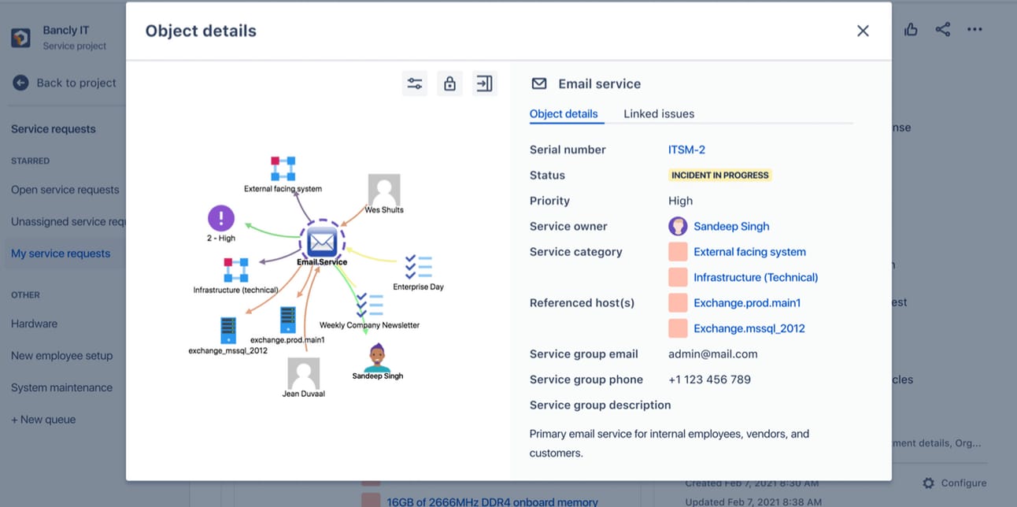
Task: Select the exchange.prod.main1 server node
Action: 287,320
